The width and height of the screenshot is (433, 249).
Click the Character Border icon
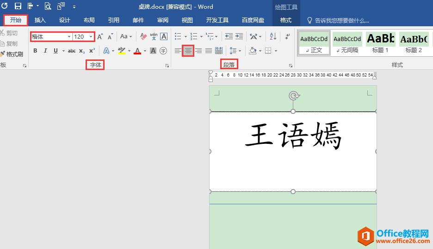coord(164,36)
